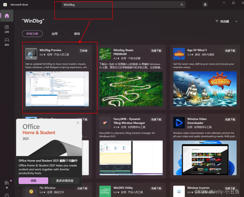Click the search magnifier icon
Screen dimensions: 244x197
pyautogui.click(x=182, y=5)
